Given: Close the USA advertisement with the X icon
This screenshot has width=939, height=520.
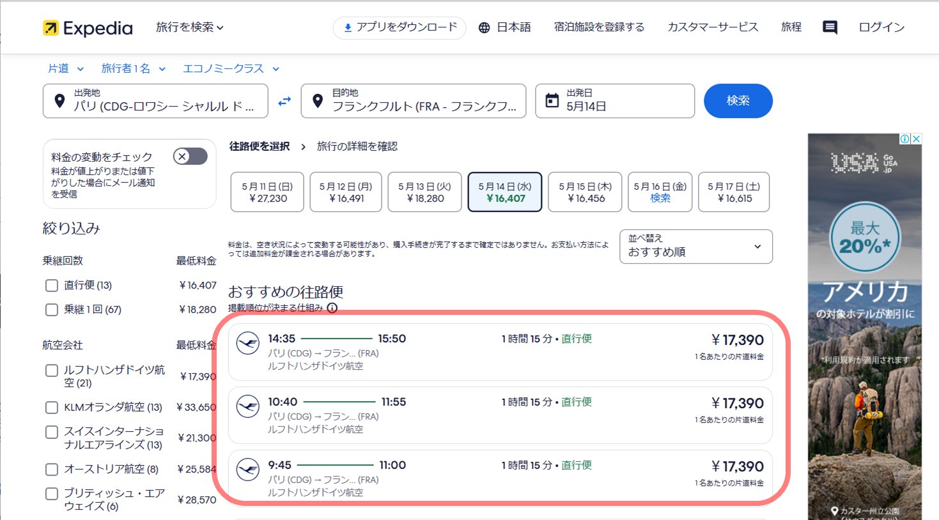Looking at the screenshot, I should (x=916, y=139).
